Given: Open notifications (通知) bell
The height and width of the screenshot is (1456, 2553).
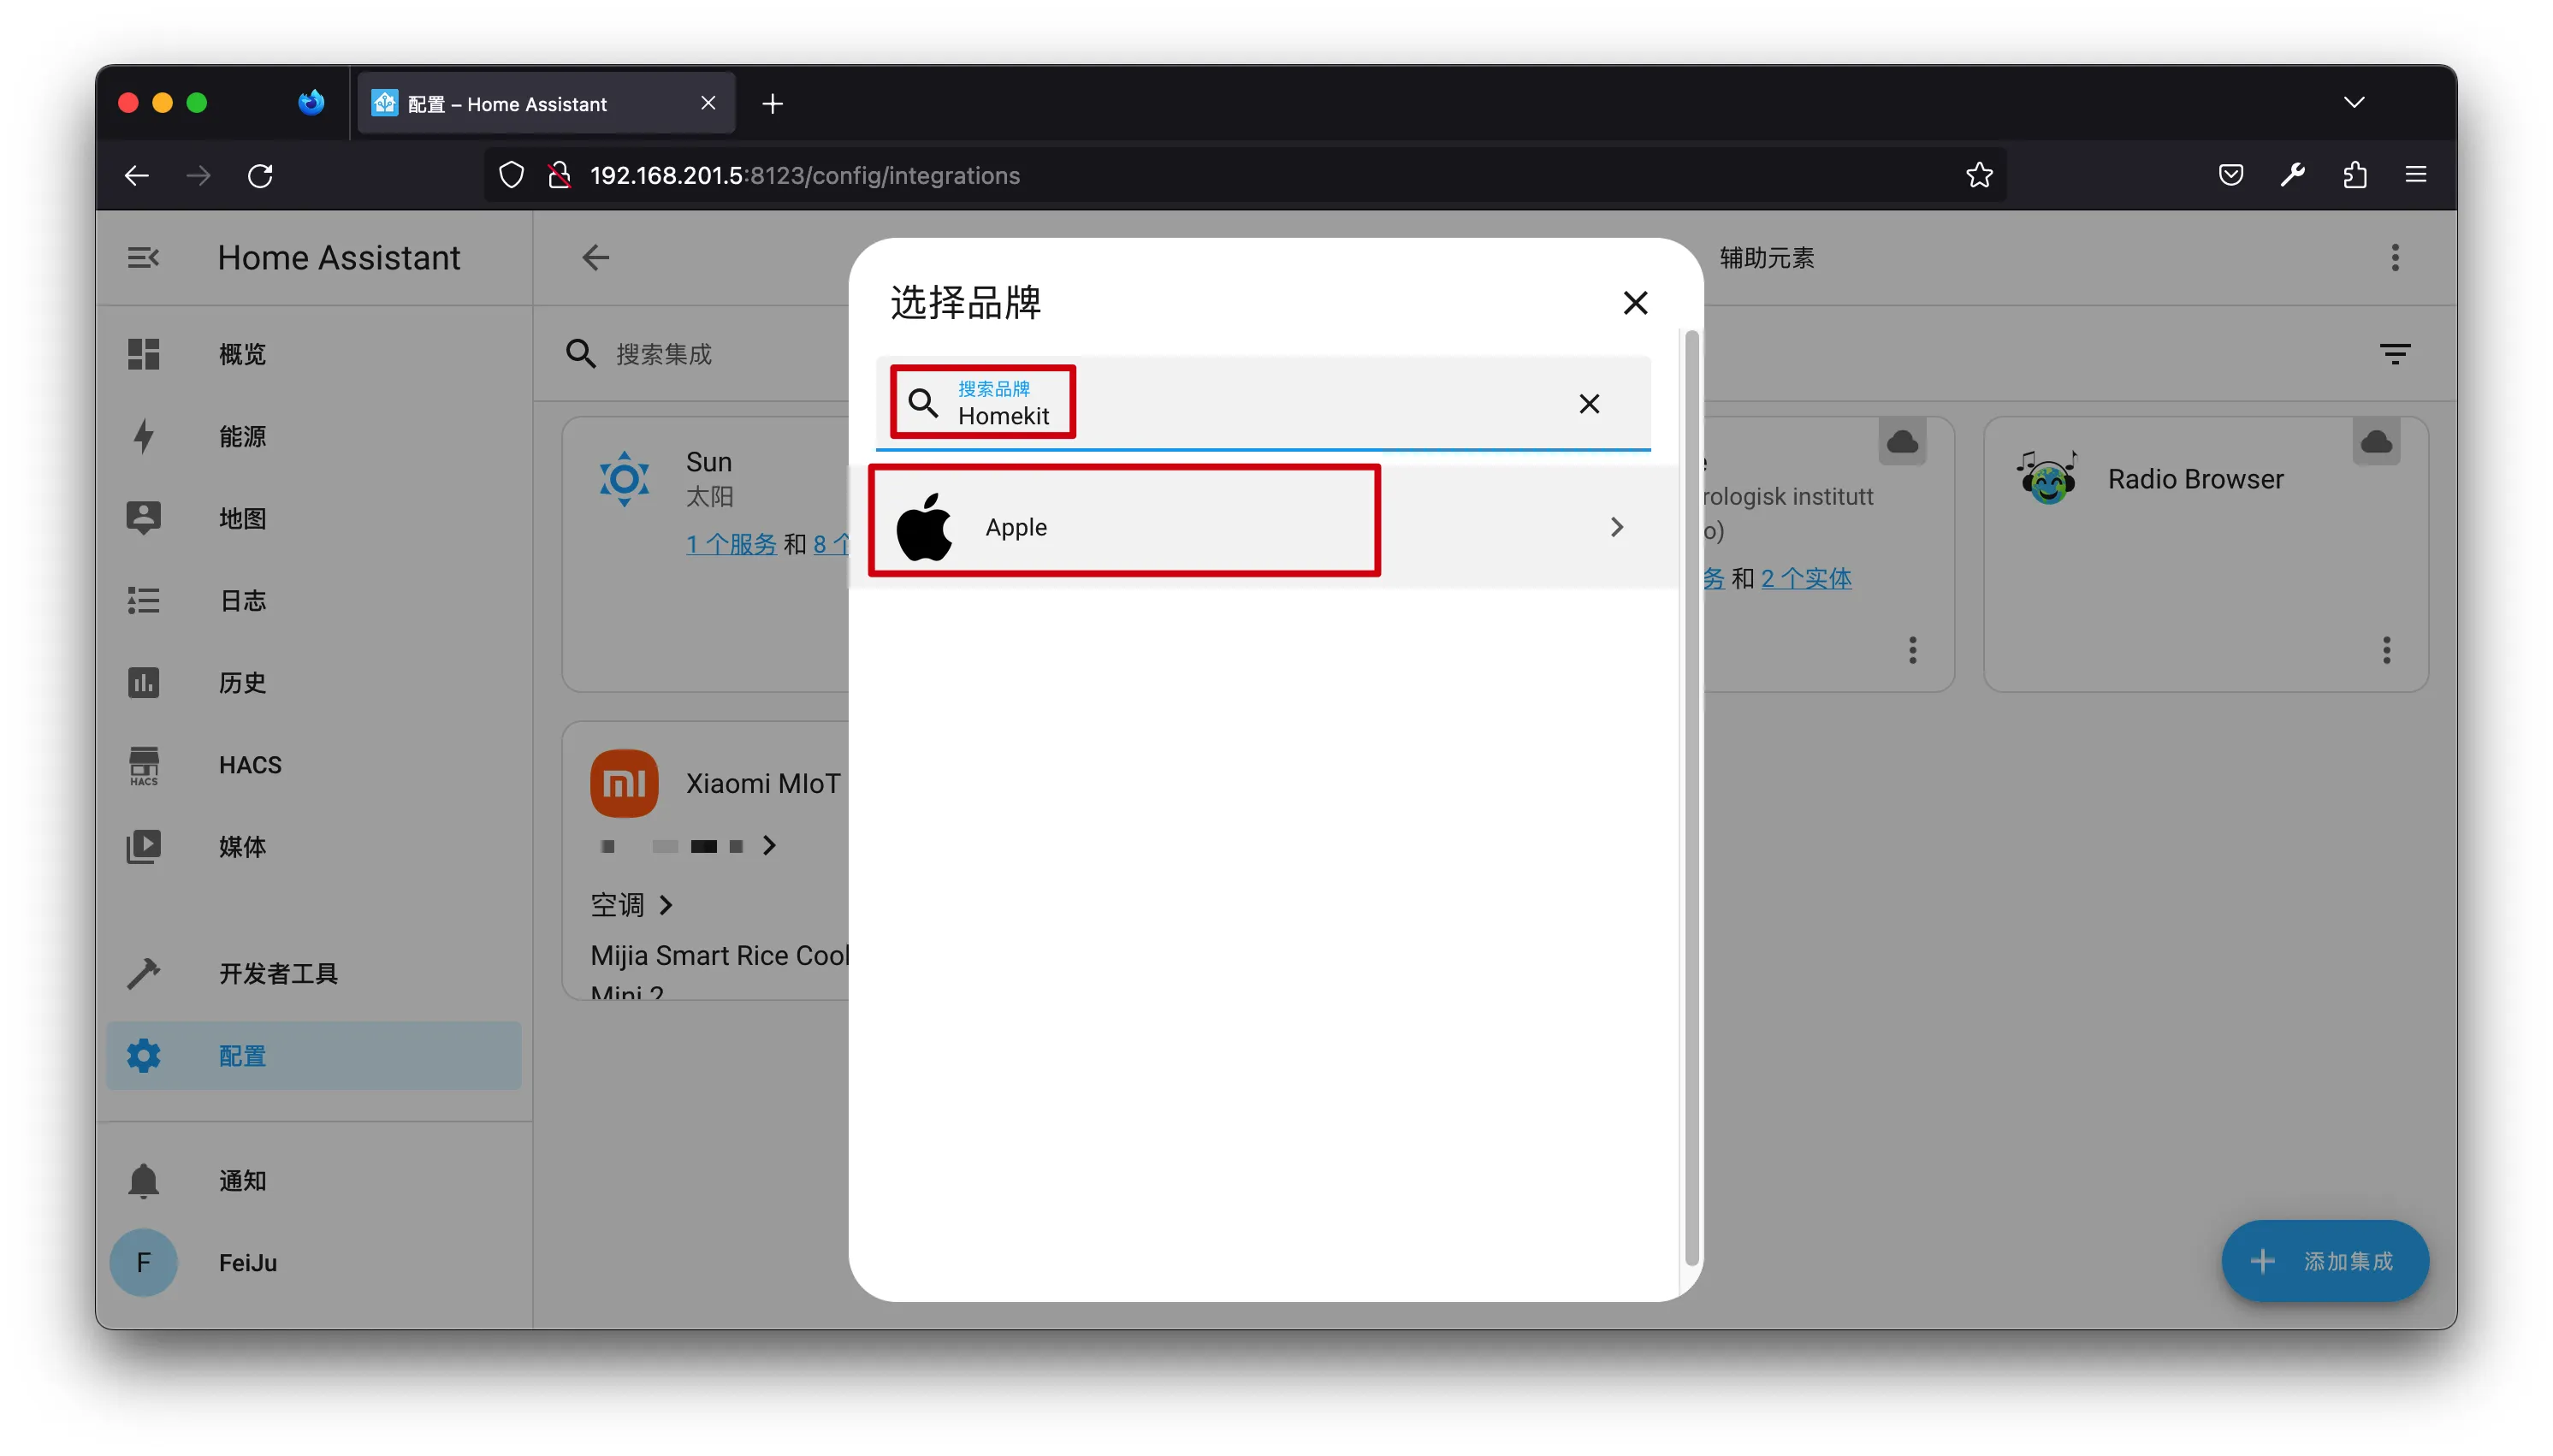Looking at the screenshot, I should pyautogui.click(x=143, y=1181).
